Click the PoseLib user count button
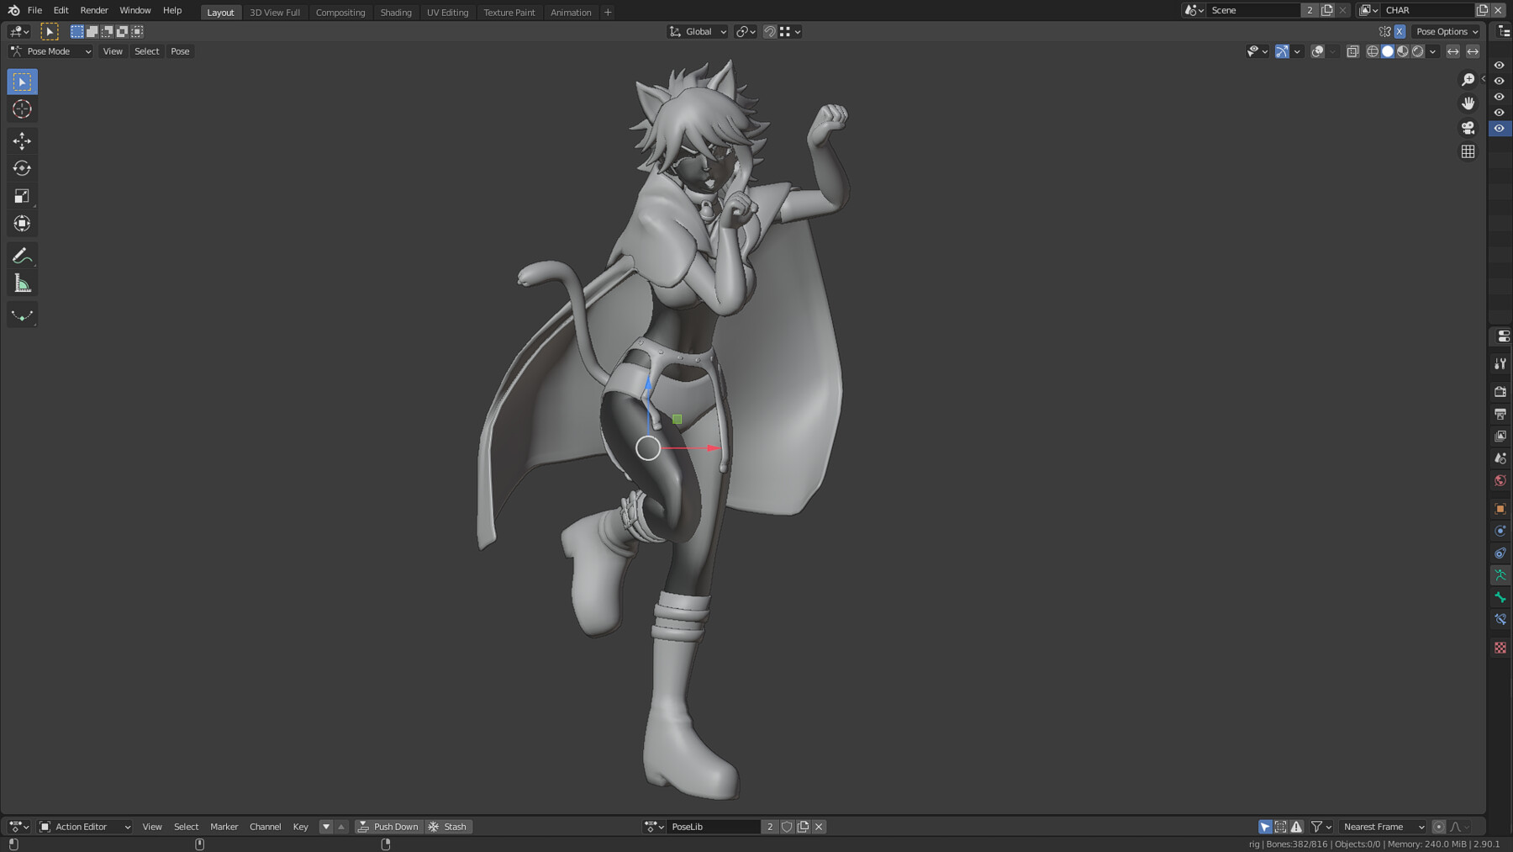This screenshot has height=852, width=1513. coord(769,827)
